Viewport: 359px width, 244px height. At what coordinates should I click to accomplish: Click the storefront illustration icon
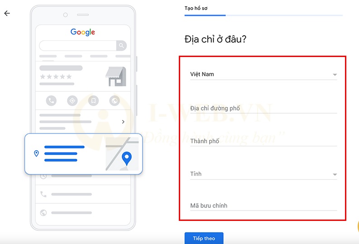116,77
